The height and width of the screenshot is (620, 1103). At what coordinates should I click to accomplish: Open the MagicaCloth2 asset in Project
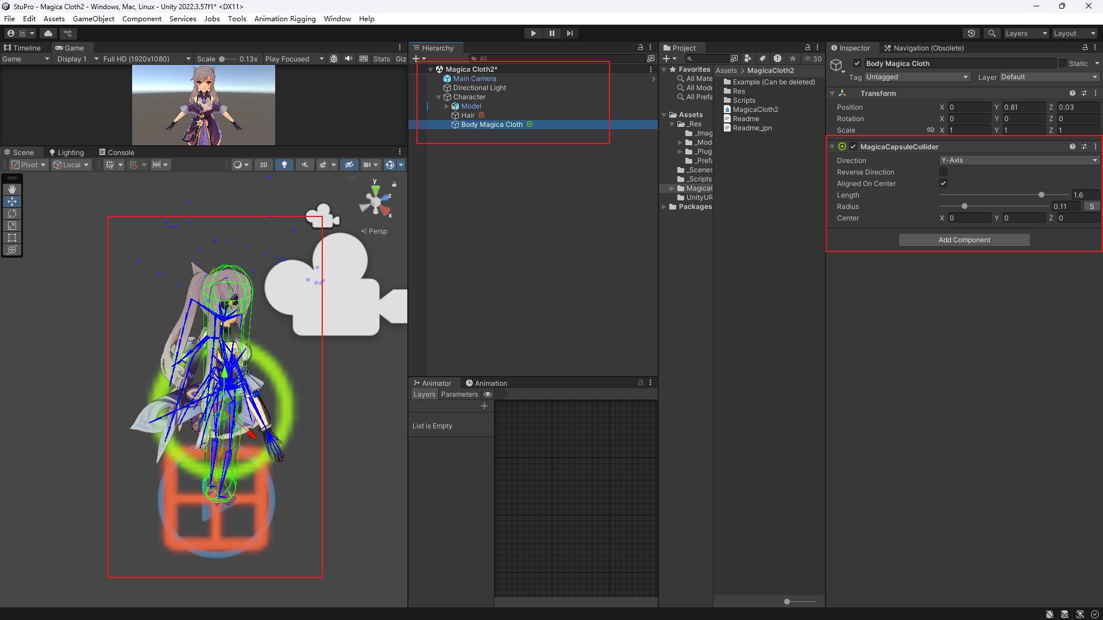[755, 110]
